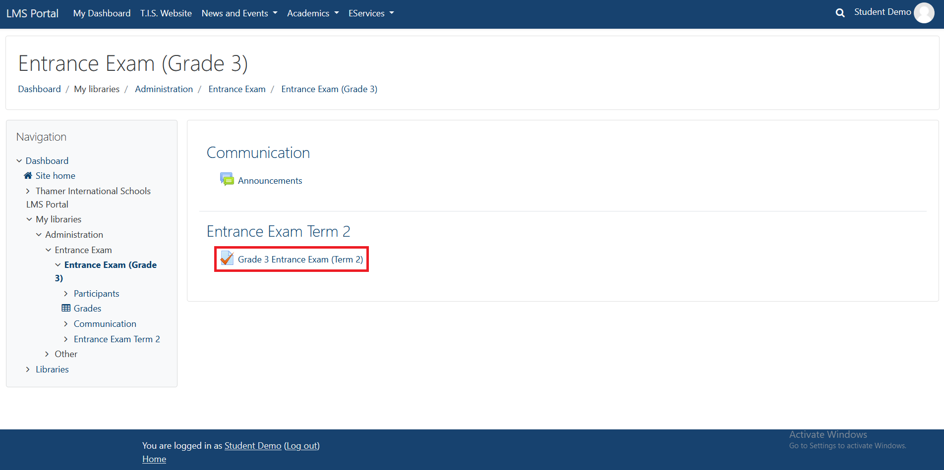
Task: Click the Log out link in footer
Action: [302, 446]
